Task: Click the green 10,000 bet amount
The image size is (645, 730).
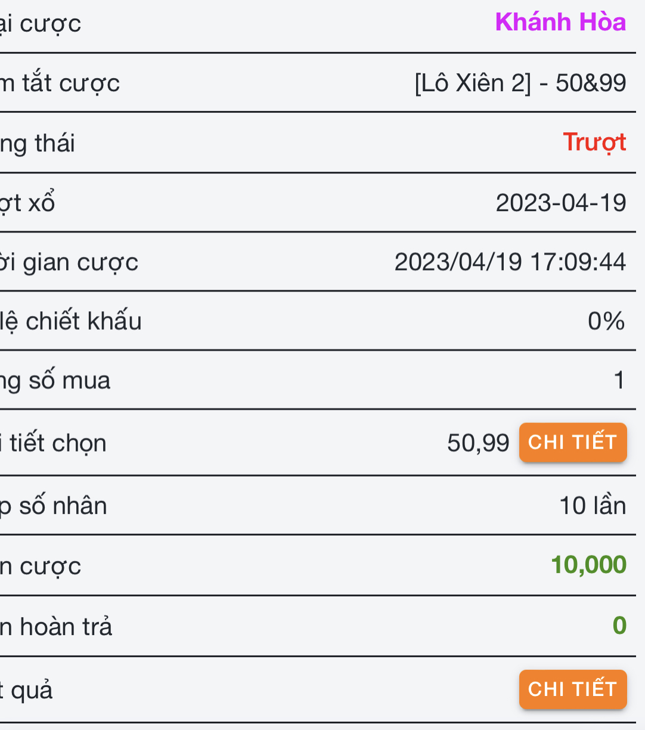Action: tap(588, 565)
